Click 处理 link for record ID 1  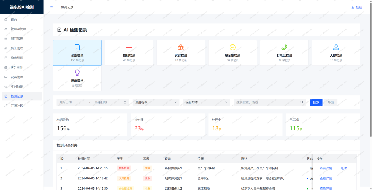pyautogui.click(x=343, y=168)
